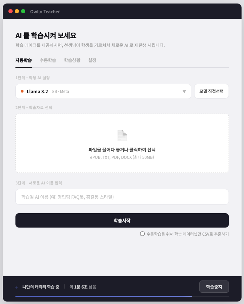The width and height of the screenshot is (244, 304).
Task: Click the orange dot next to Llama 3.2
Action: click(x=22, y=92)
